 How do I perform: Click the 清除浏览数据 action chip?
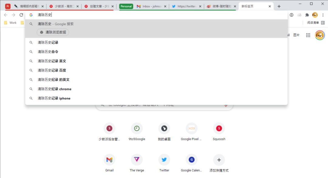[x=53, y=32]
